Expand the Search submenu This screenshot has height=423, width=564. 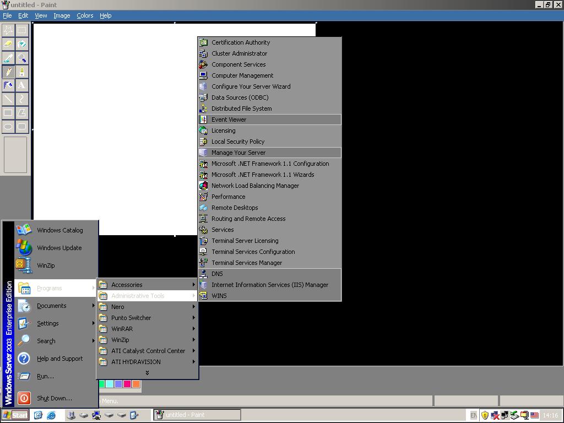(x=56, y=341)
